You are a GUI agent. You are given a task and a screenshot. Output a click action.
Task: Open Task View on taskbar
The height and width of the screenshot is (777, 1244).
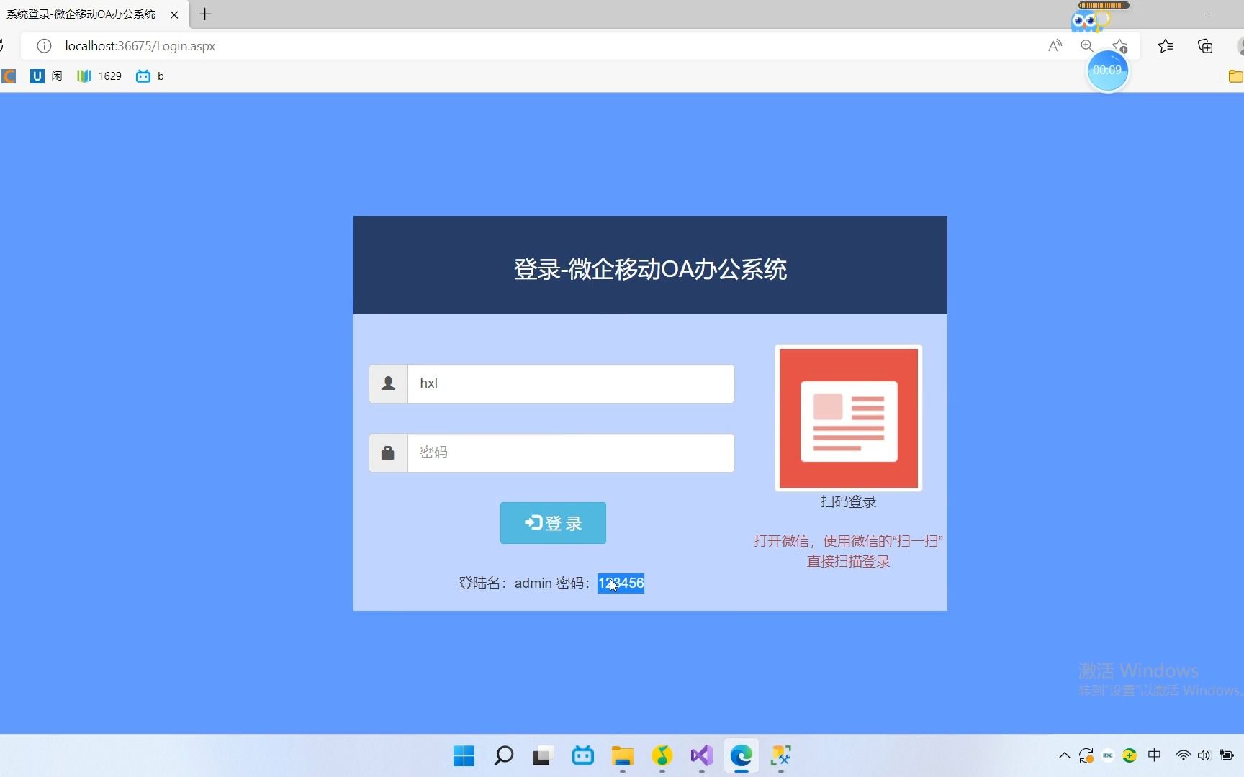543,756
